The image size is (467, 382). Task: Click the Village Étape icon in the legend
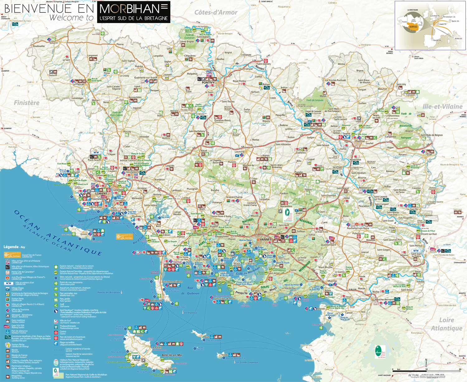pyautogui.click(x=8, y=289)
